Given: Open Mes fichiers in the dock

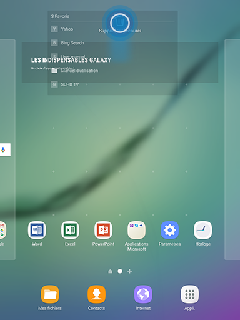Looking at the screenshot, I should (50, 294).
